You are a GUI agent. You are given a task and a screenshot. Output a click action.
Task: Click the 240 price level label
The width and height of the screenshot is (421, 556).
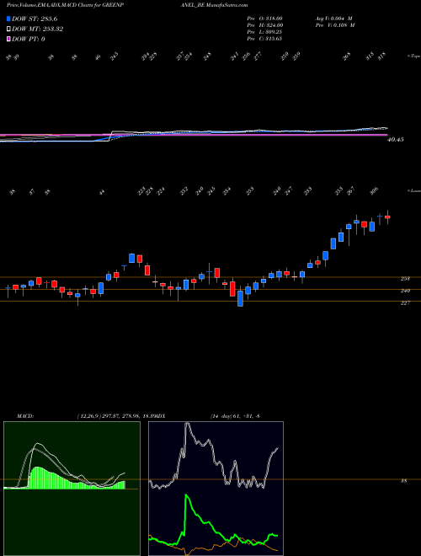[405, 291]
